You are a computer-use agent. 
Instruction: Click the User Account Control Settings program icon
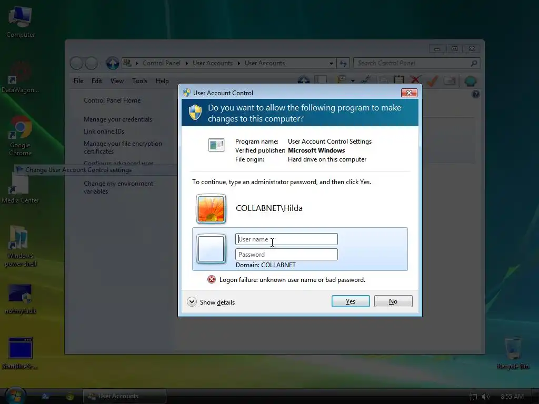point(216,145)
